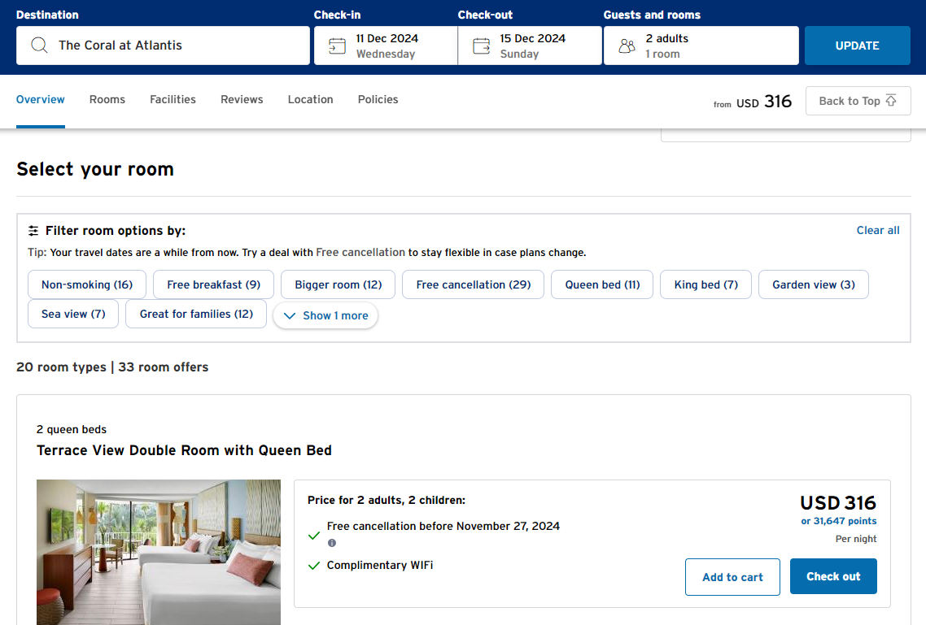The width and height of the screenshot is (926, 625).
Task: Expand Show 1 more filter options
Action: pyautogui.click(x=325, y=315)
